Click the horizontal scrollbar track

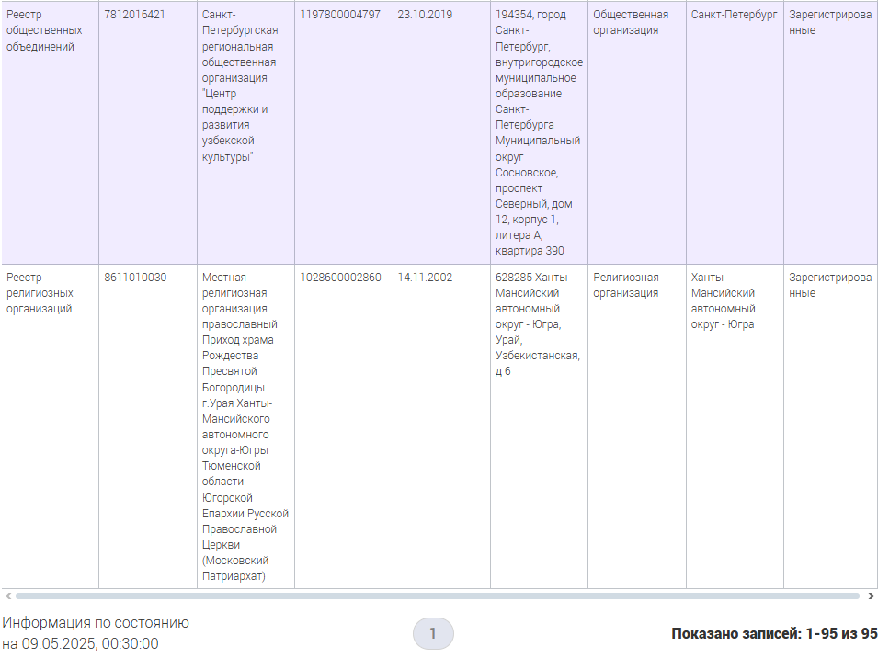pyautogui.click(x=438, y=596)
